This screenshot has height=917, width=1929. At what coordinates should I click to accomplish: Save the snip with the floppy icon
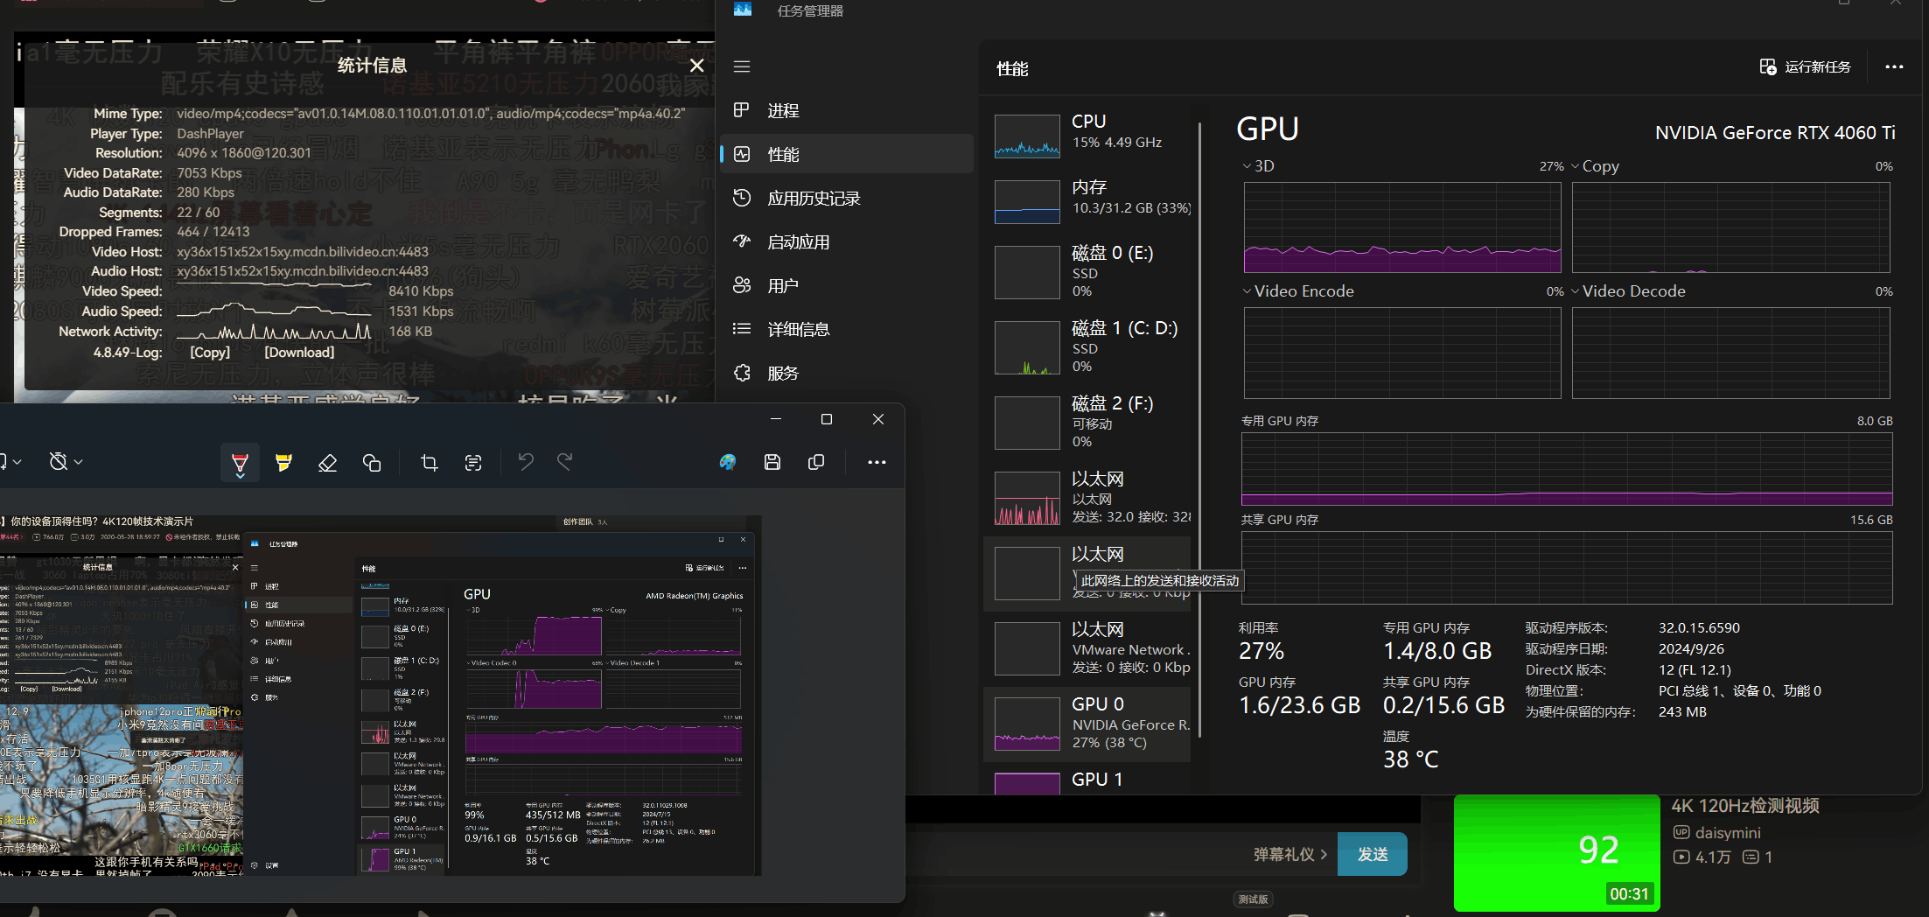(772, 462)
